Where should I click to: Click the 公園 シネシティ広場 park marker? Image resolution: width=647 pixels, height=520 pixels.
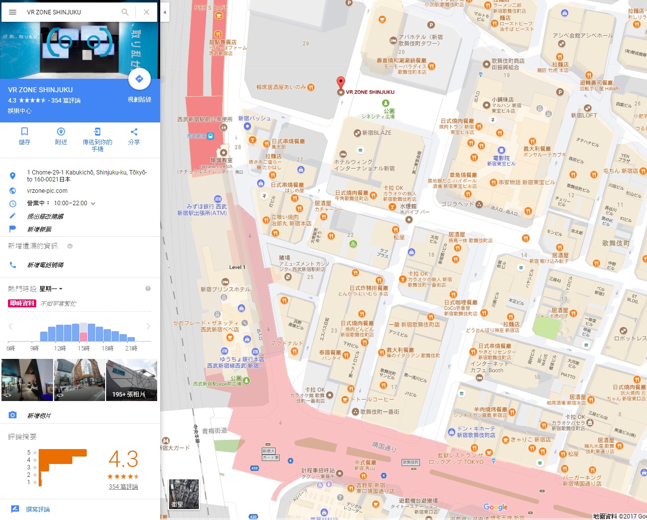click(x=386, y=103)
